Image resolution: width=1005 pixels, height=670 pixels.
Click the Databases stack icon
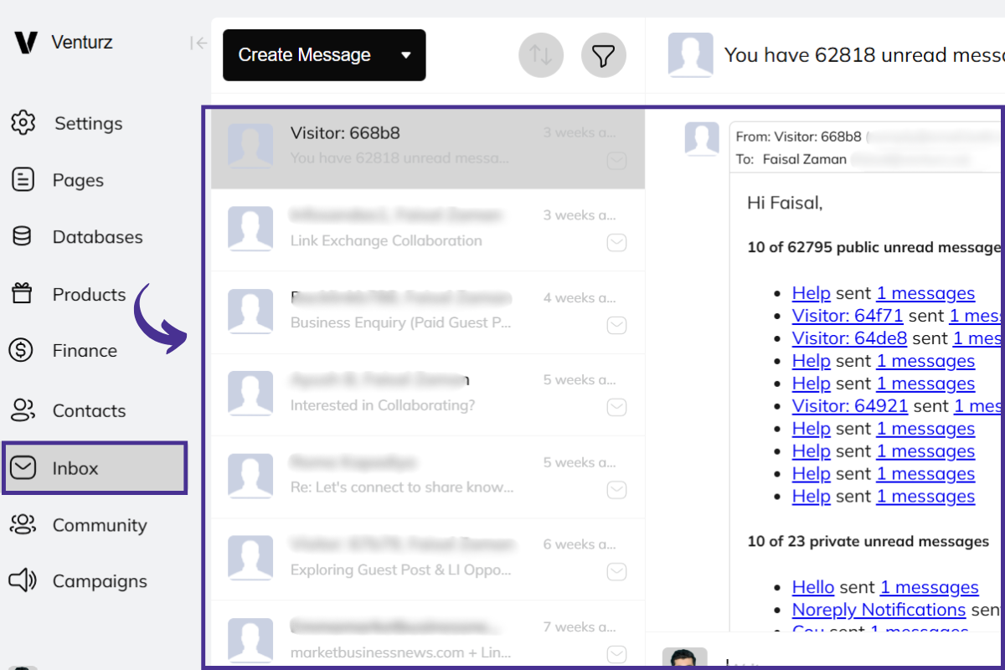[23, 237]
